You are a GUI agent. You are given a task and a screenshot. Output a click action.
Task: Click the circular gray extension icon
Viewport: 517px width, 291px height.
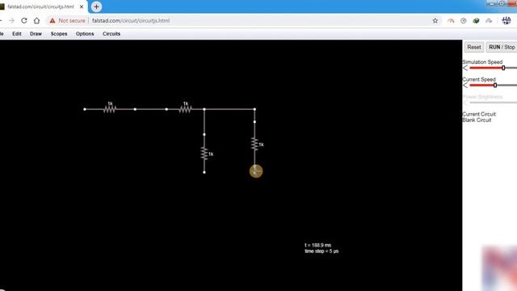click(x=463, y=20)
